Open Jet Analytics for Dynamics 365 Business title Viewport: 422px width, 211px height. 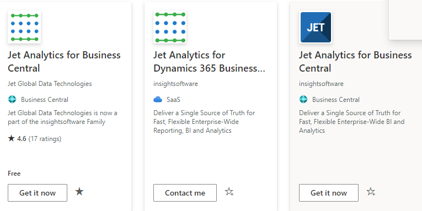209,62
